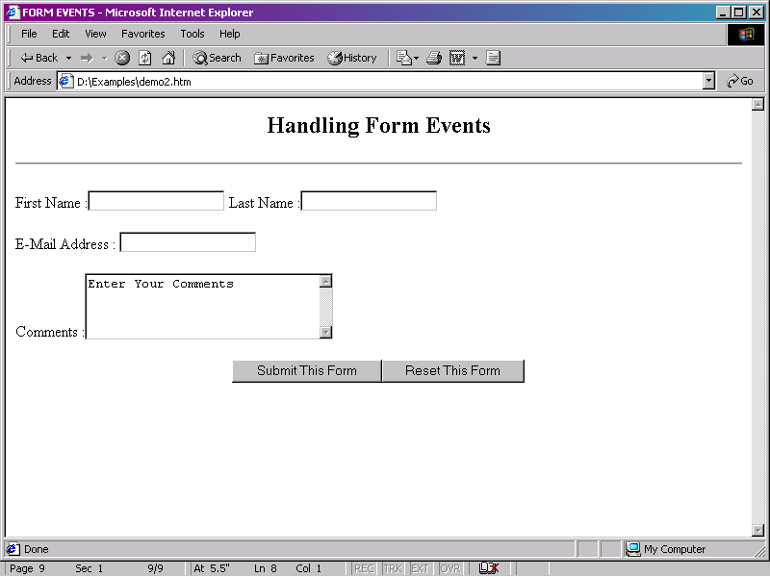Expand the Edit with Word dropdown arrow

(x=475, y=58)
